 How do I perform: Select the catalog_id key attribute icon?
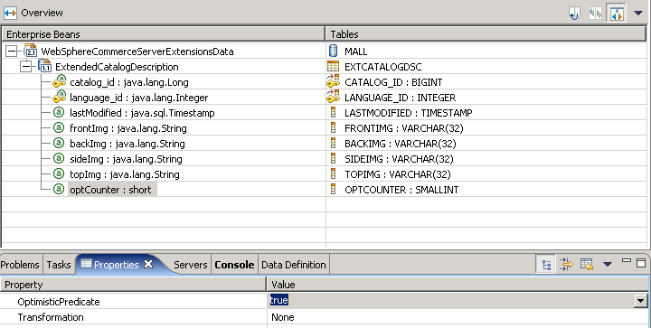point(59,81)
